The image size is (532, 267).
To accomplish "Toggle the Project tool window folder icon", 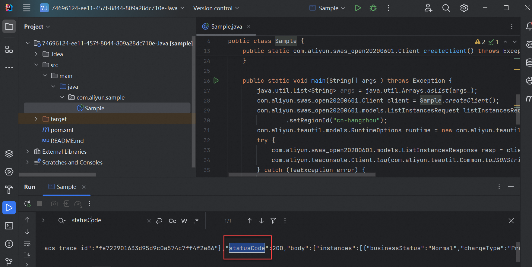I will (x=9, y=26).
